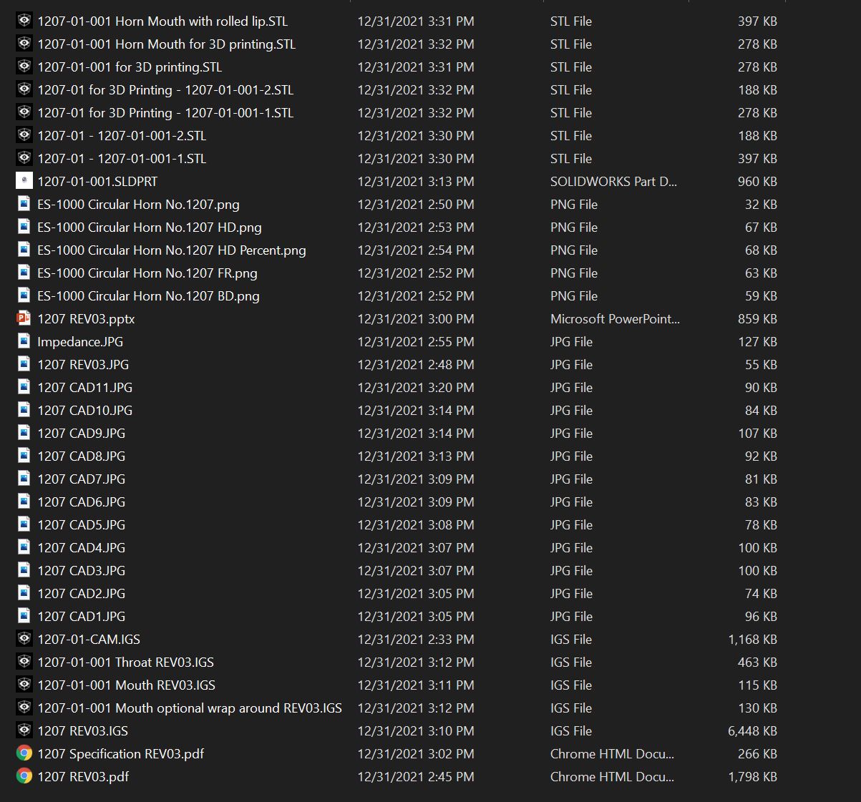Image resolution: width=861 pixels, height=802 pixels.
Task: Click the Chrome icon beside 1207 Specification REV03.pdf
Action: tap(24, 754)
